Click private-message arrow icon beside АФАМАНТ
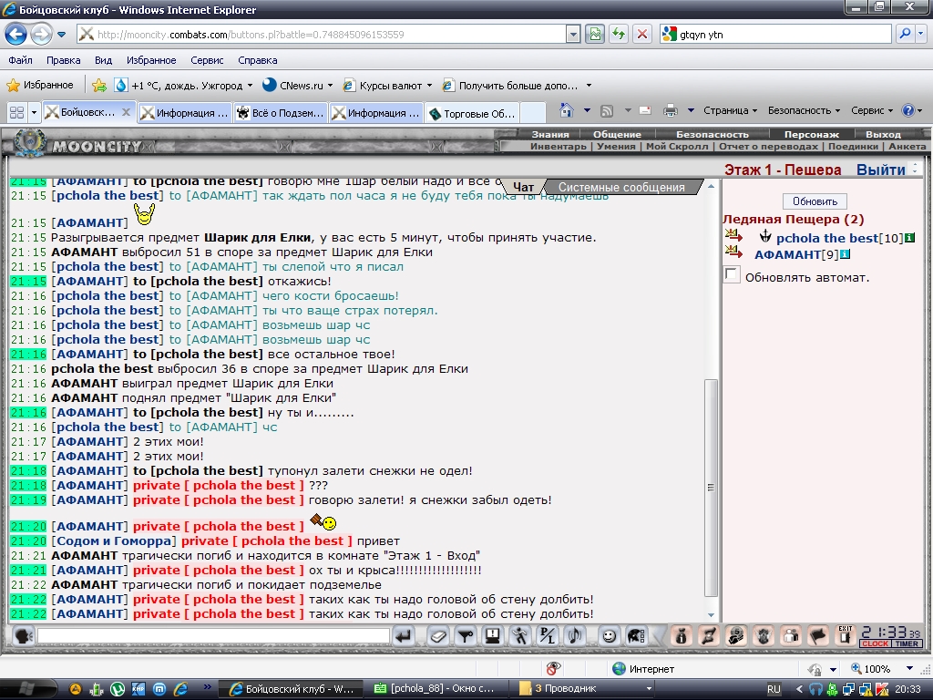This screenshot has height=700, width=933. click(x=733, y=252)
